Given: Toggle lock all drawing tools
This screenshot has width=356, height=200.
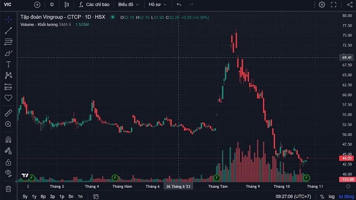Looking at the screenshot, I should 8,162.
